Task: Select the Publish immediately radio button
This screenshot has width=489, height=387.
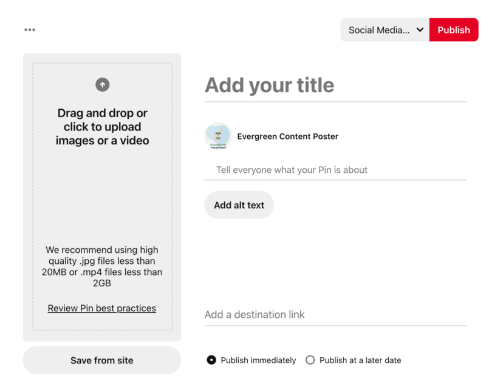Action: click(x=211, y=360)
